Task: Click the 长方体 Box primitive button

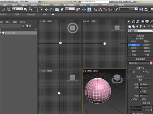Action: tap(134, 42)
